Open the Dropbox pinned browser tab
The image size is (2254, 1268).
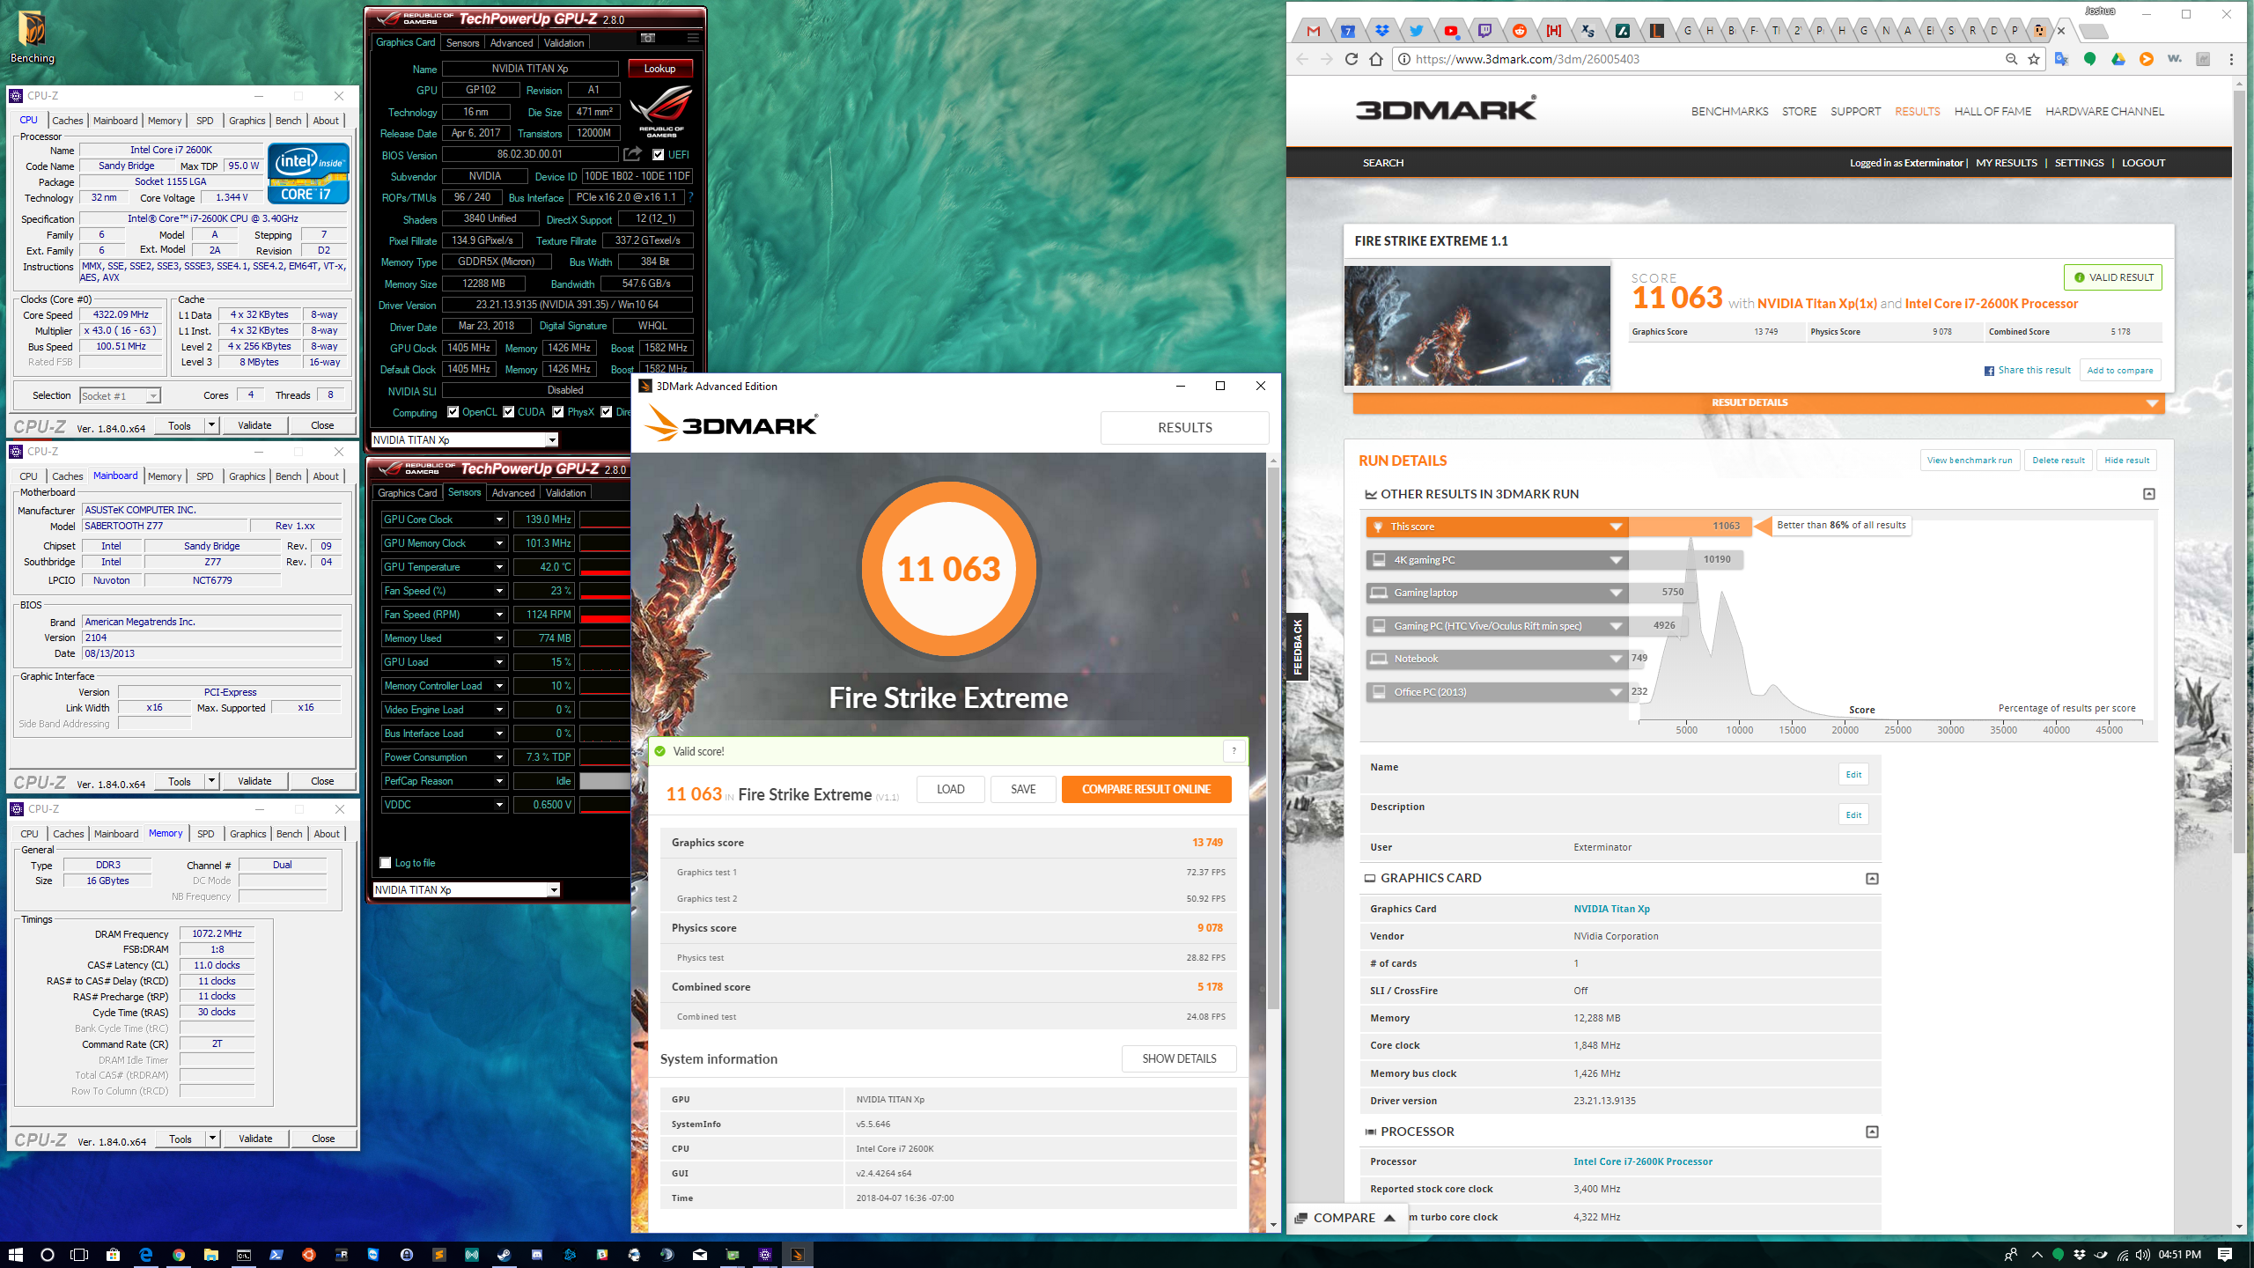(1382, 31)
